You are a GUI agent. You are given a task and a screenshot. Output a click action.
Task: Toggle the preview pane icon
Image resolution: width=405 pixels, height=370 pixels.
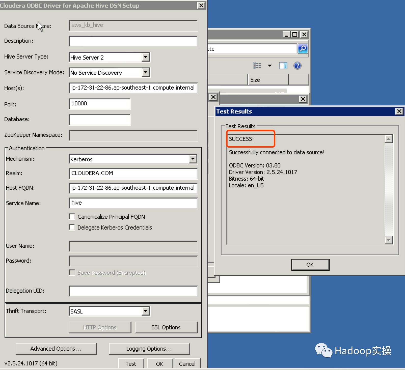pyautogui.click(x=283, y=66)
